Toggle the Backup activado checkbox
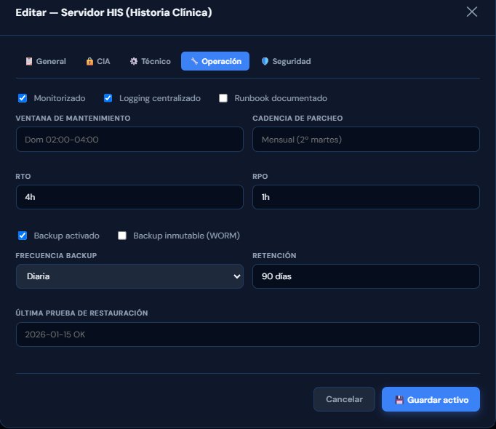The height and width of the screenshot is (429, 496). click(23, 236)
